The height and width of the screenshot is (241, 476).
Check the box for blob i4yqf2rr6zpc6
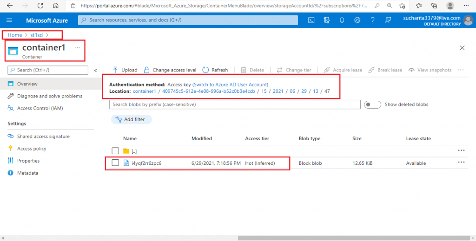[115, 163]
